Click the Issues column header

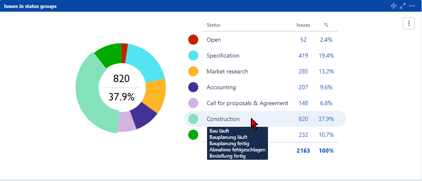click(303, 25)
